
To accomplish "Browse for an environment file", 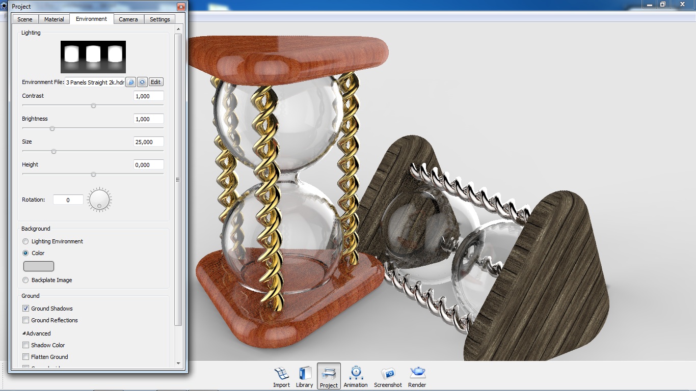I will coord(131,82).
